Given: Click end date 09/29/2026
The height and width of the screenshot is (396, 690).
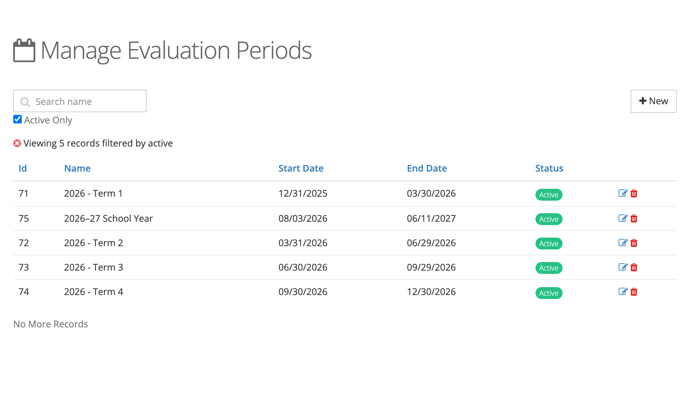Looking at the screenshot, I should click(431, 267).
